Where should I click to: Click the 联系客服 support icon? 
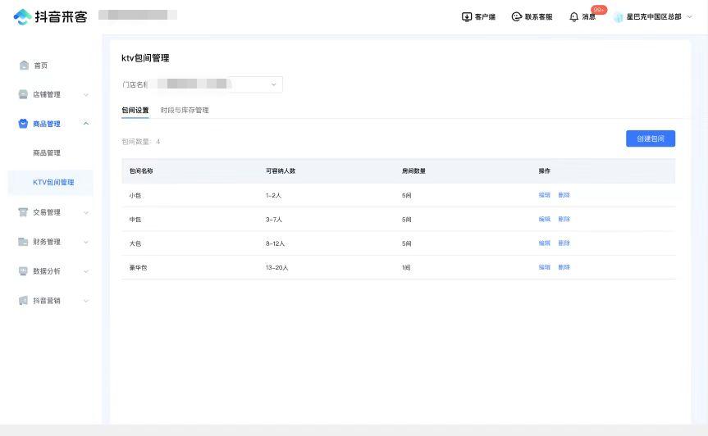tap(516, 16)
